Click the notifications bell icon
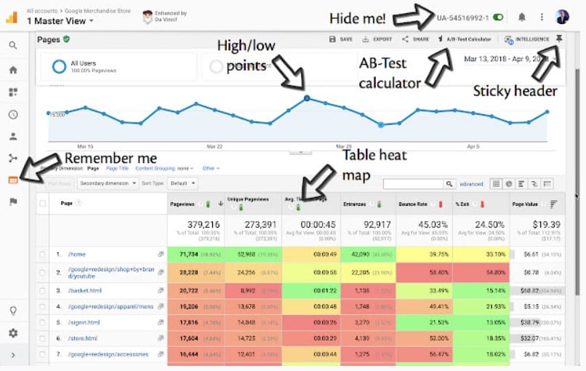Viewport: 586px width, 371px height. [521, 17]
